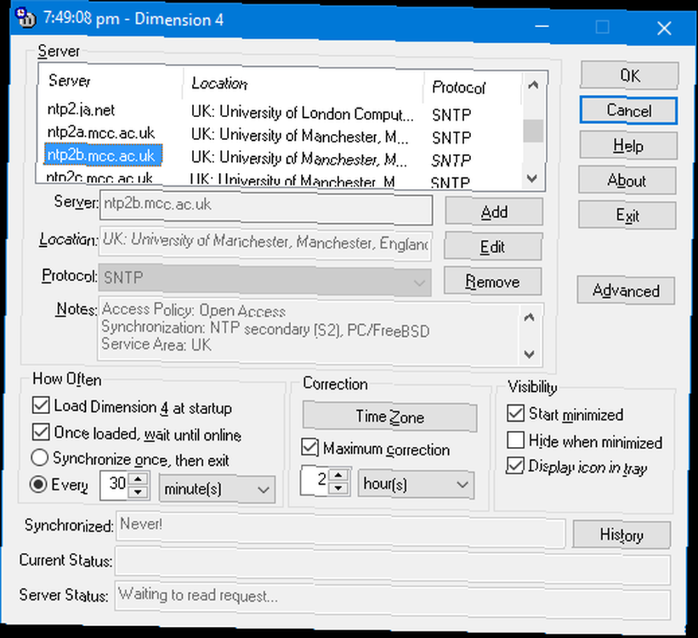This screenshot has height=638, width=698.
Task: Enable Start minimized checkbox
Action: pos(516,413)
